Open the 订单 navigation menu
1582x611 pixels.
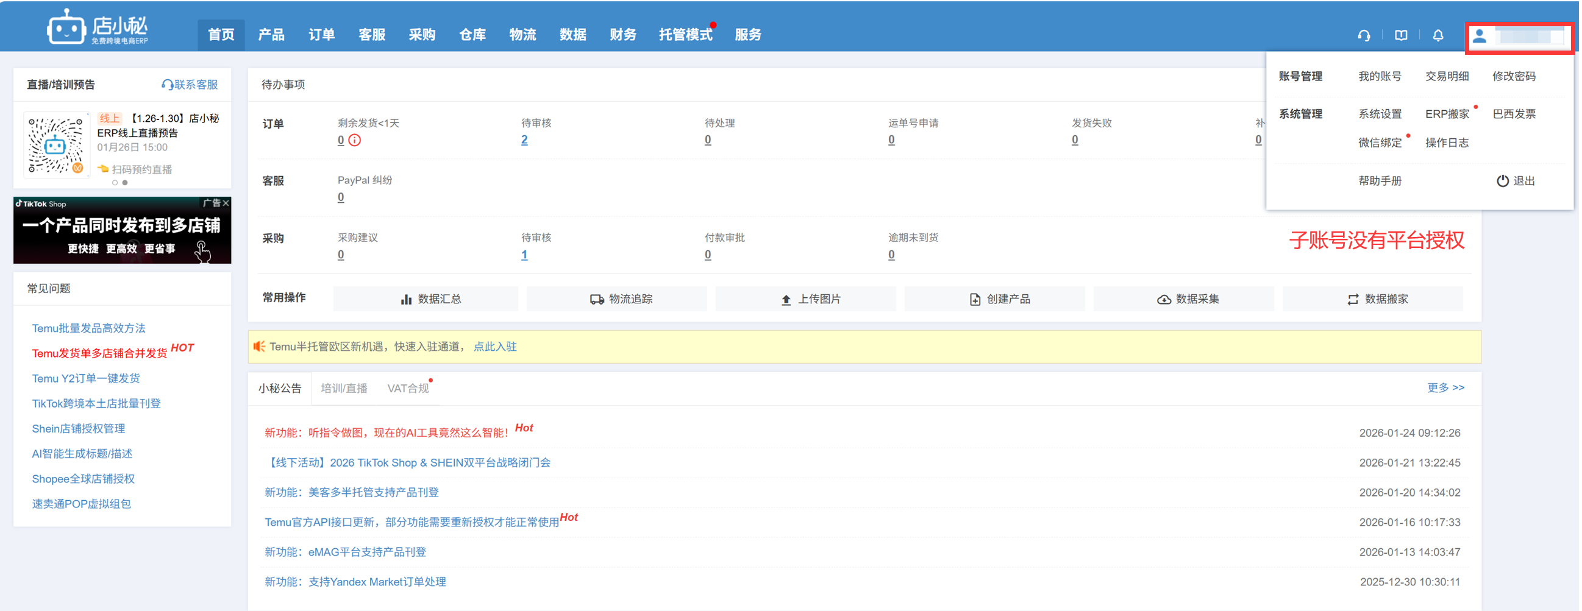[x=322, y=35]
